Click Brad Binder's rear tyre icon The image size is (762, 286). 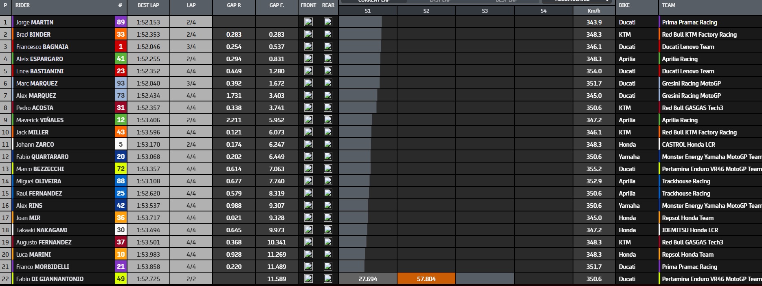pyautogui.click(x=328, y=34)
